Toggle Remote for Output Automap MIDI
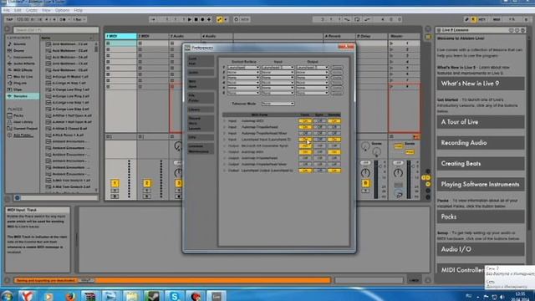This screenshot has width=535, height=301. pyautogui.click(x=334, y=152)
